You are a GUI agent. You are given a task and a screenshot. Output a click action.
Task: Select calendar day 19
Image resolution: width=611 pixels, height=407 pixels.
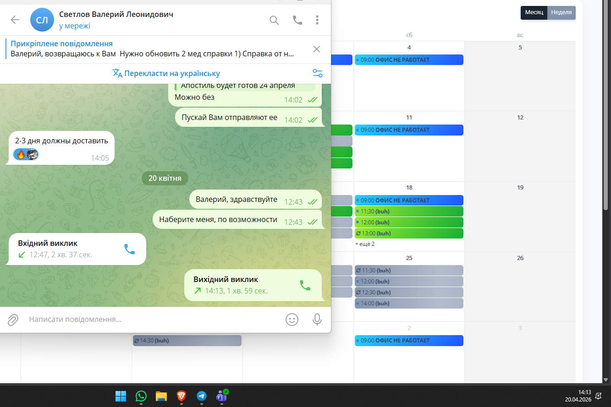pyautogui.click(x=520, y=188)
